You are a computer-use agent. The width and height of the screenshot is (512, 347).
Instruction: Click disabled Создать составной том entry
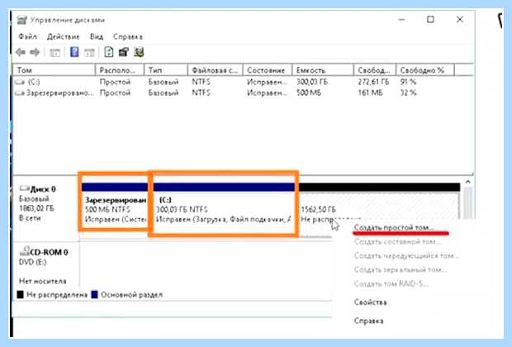coord(397,242)
